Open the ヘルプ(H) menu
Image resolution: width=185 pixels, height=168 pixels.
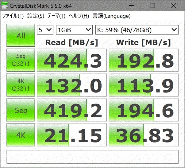79,16
